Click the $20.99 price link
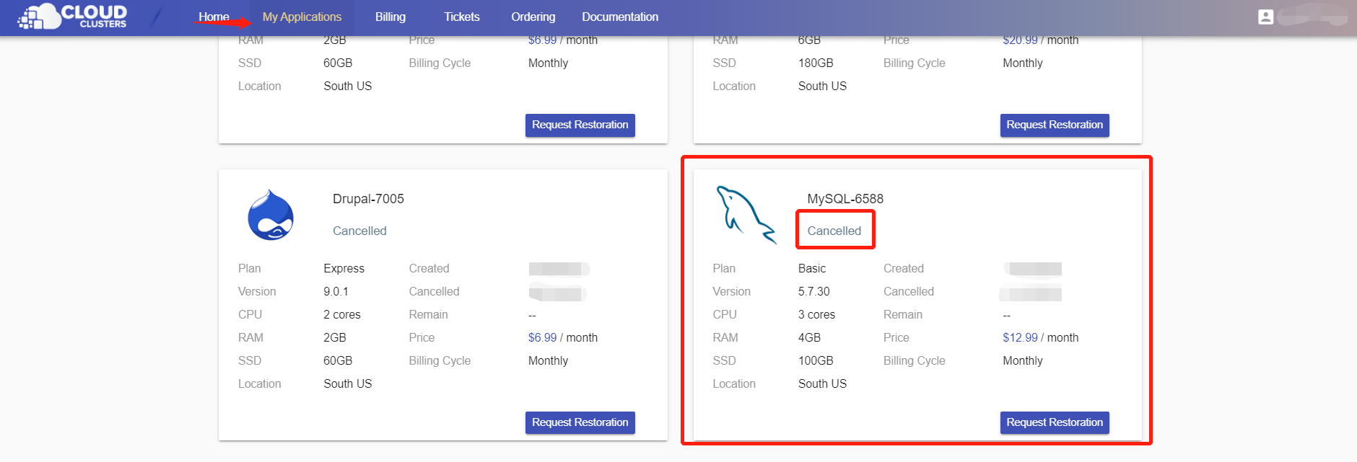Image resolution: width=1357 pixels, height=462 pixels. tap(1020, 40)
